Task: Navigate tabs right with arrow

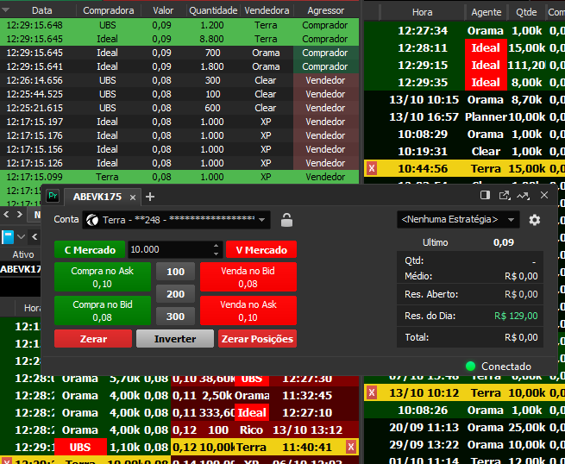Action: coord(20,215)
